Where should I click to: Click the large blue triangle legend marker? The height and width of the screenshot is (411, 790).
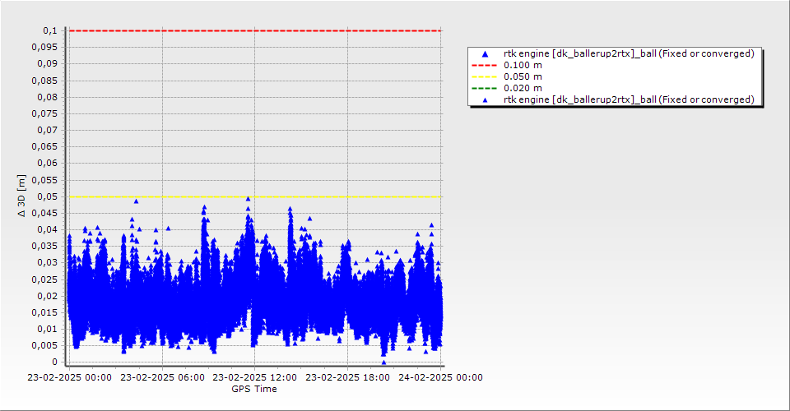pos(485,53)
